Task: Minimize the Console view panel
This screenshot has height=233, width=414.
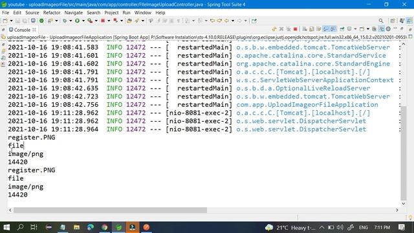Action: (395, 28)
